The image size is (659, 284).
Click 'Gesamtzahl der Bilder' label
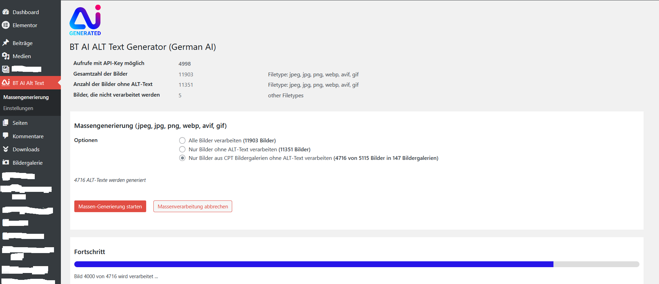click(x=100, y=74)
